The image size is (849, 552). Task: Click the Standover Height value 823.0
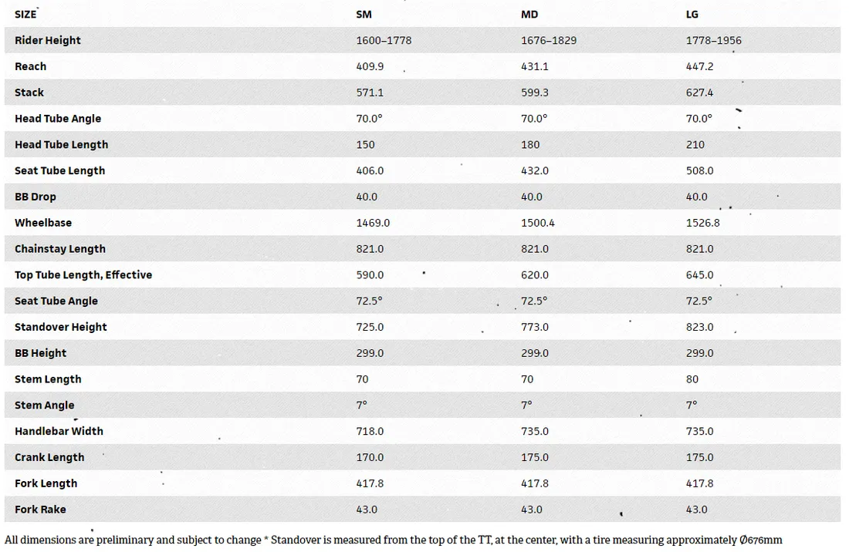click(x=699, y=327)
